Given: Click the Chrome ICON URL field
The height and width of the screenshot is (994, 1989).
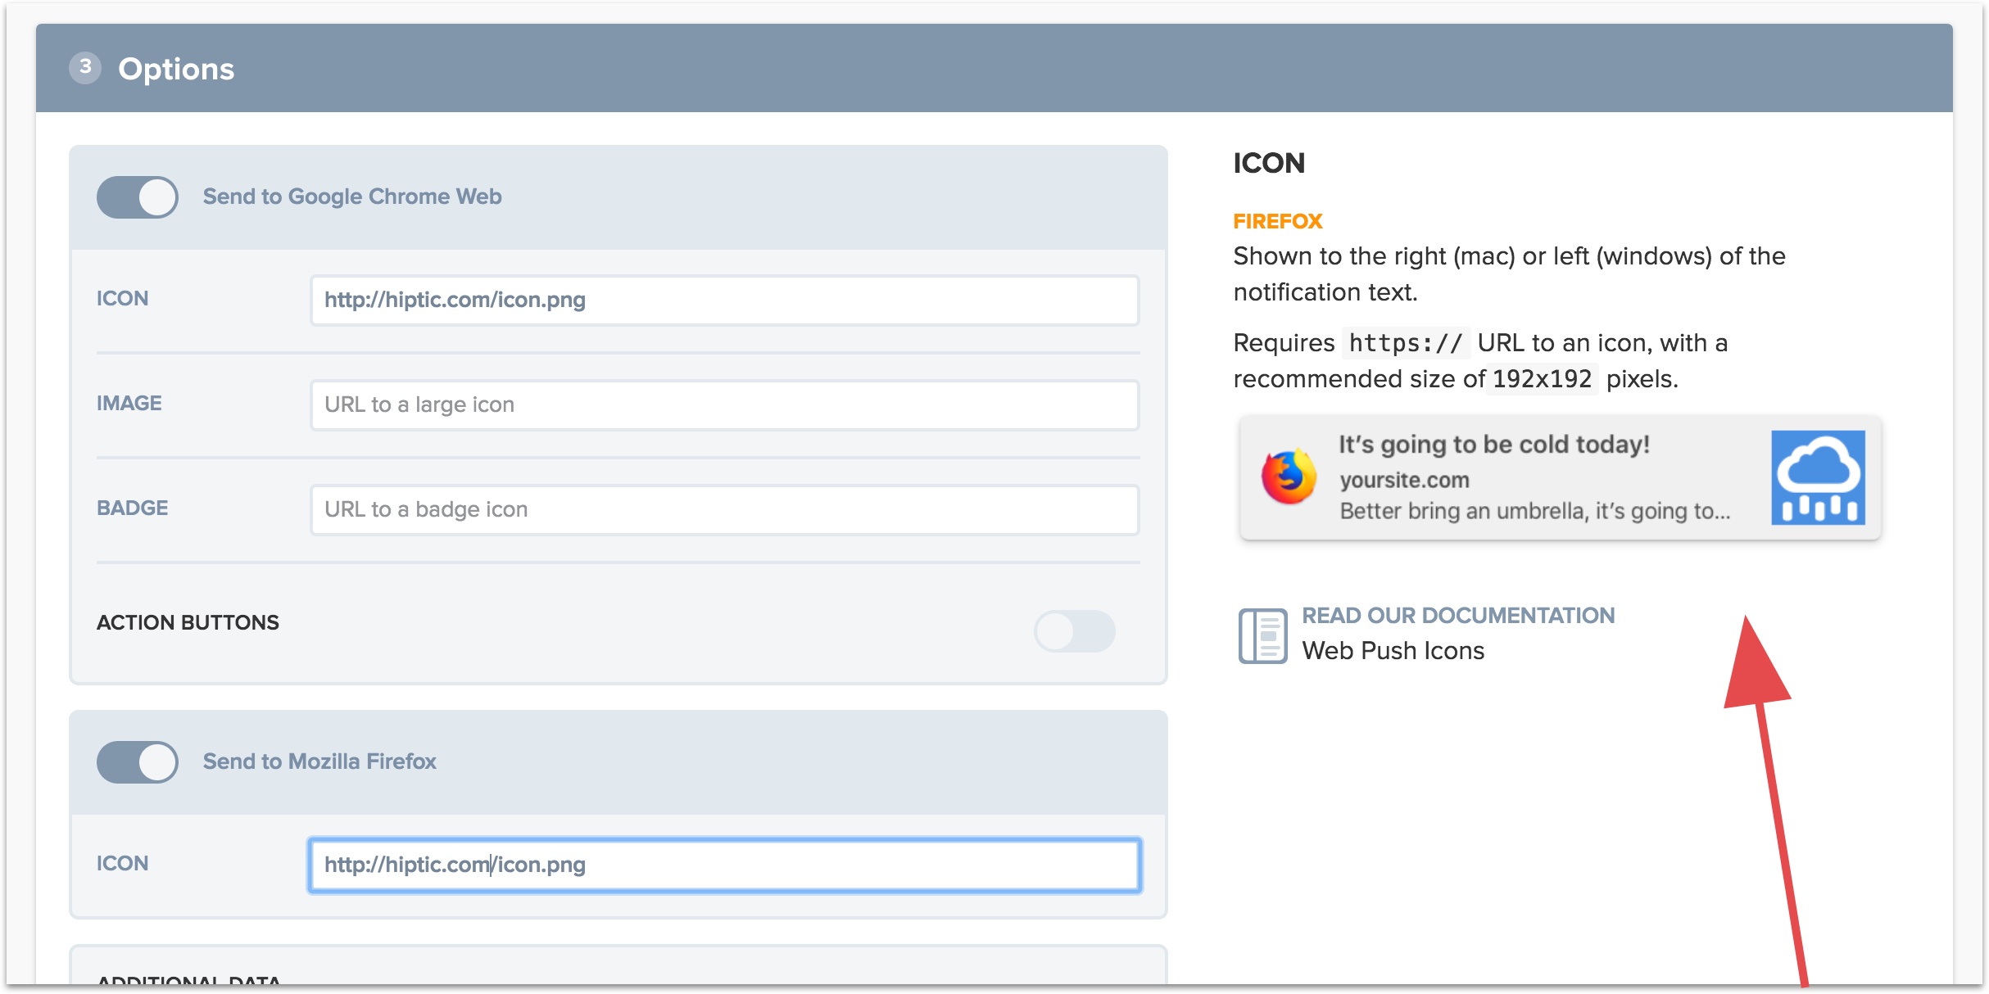Looking at the screenshot, I should pos(725,300).
